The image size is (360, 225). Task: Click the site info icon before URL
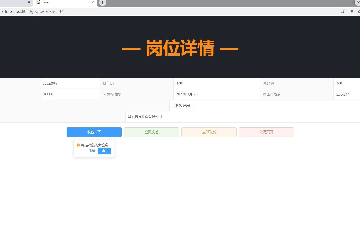pyautogui.click(x=1, y=11)
